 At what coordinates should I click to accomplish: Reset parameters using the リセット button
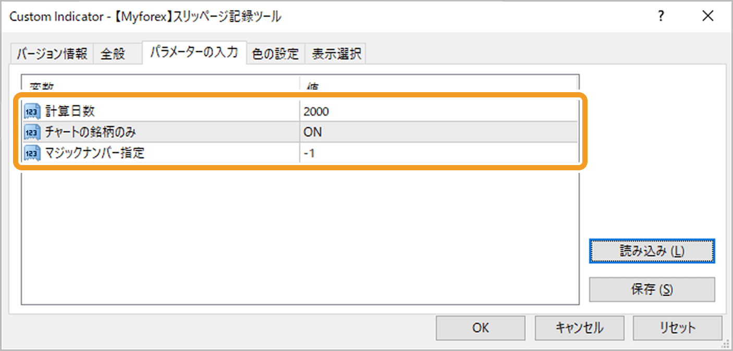pyautogui.click(x=677, y=328)
